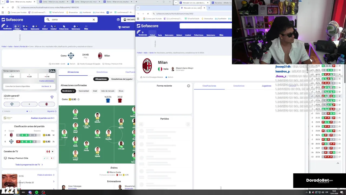Switch to Clasificaciones tab on Milan page

click(209, 86)
